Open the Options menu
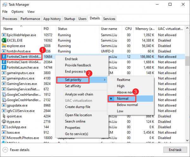Image resolution: width=190 pixels, height=157 pixels. click(x=17, y=12)
